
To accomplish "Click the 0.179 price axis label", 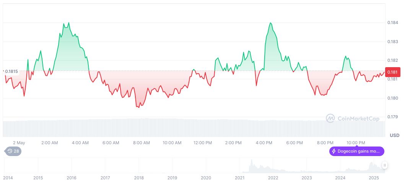I will [x=393, y=117].
